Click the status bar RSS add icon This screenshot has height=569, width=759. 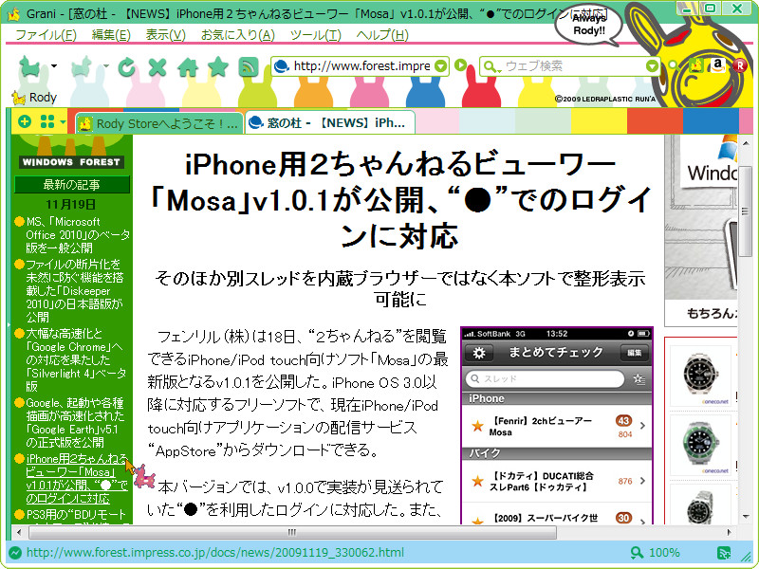[724, 553]
